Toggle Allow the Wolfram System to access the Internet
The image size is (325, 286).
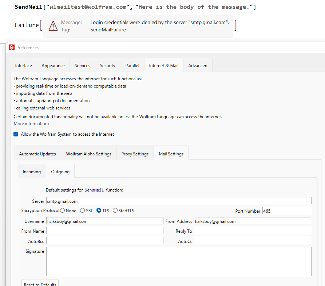coord(16,134)
